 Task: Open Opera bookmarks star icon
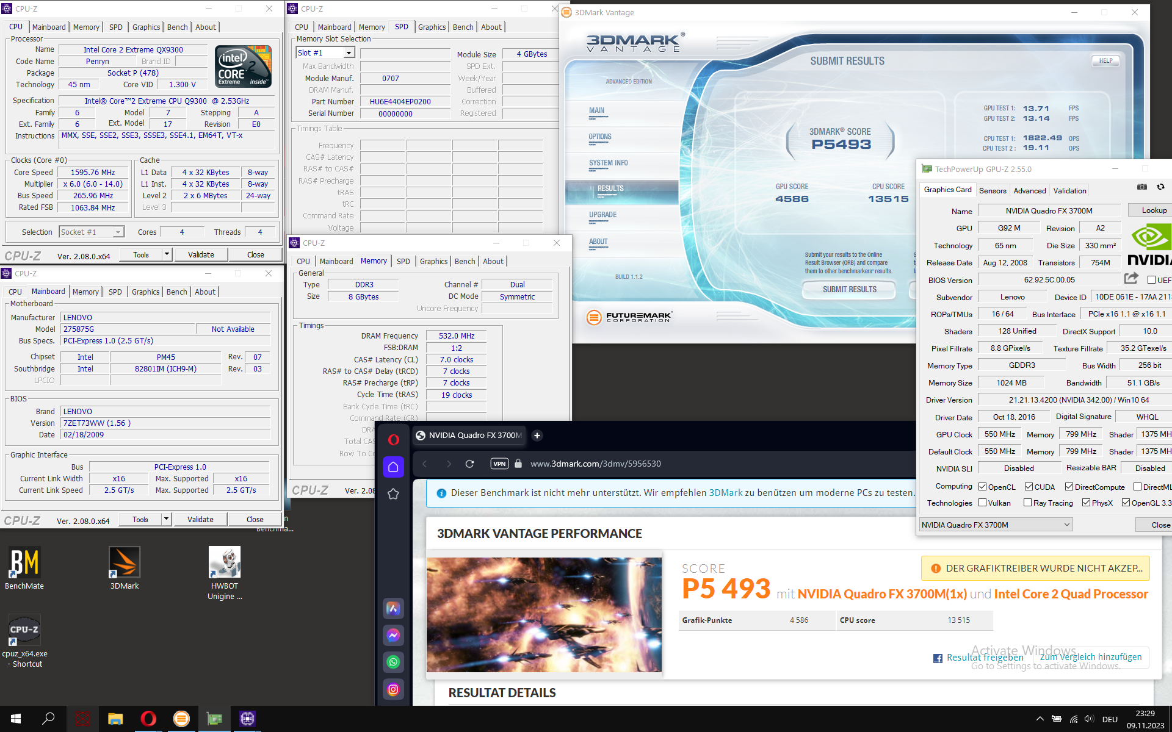(393, 493)
